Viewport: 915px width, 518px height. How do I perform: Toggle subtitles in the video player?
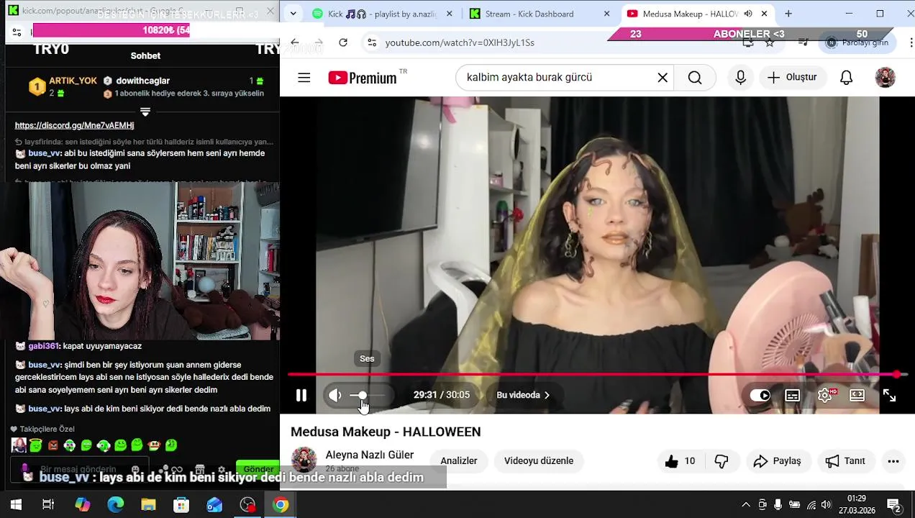[792, 395]
